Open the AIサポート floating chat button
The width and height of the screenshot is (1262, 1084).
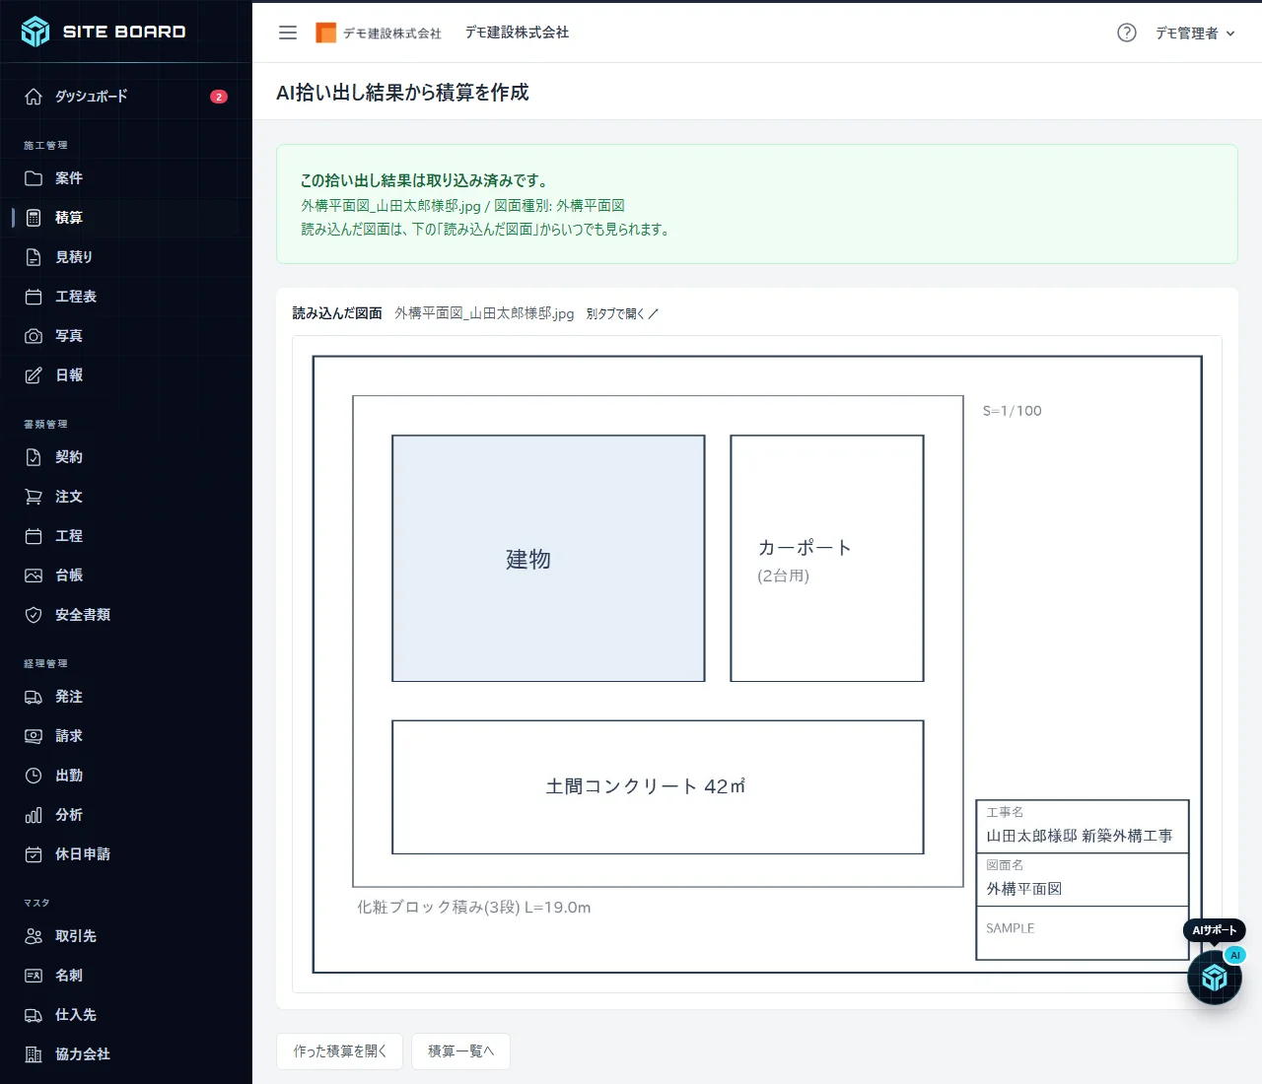point(1215,977)
